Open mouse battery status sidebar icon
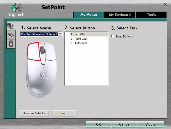This screenshot has height=129, width=171. (11, 44)
